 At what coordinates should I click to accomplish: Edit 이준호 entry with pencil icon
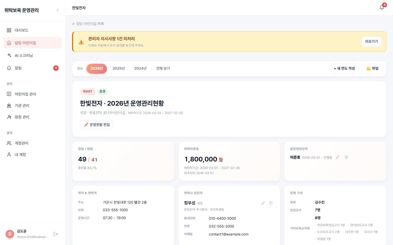pyautogui.click(x=338, y=157)
